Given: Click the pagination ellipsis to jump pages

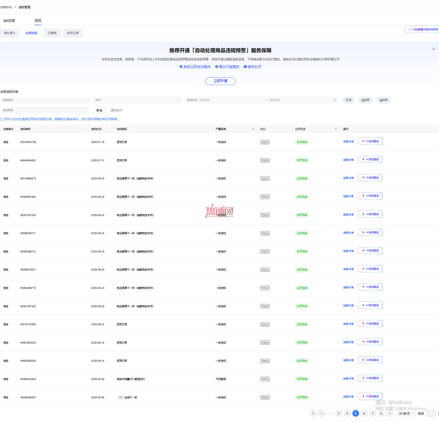Looking at the screenshot, I should 330,413.
